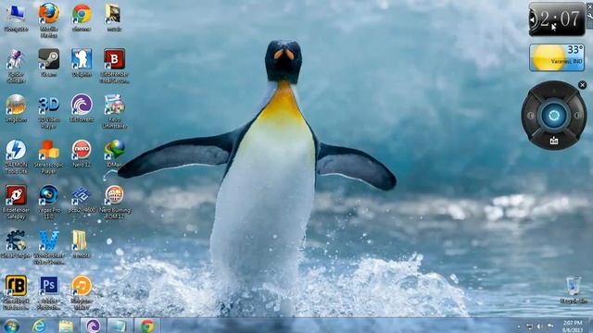
Task: Open the Nero Burning ROM 12 shortcut
Action: pos(115,202)
